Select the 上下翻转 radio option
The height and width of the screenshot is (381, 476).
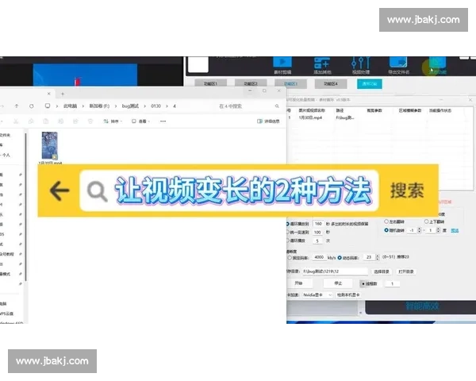coord(426,221)
